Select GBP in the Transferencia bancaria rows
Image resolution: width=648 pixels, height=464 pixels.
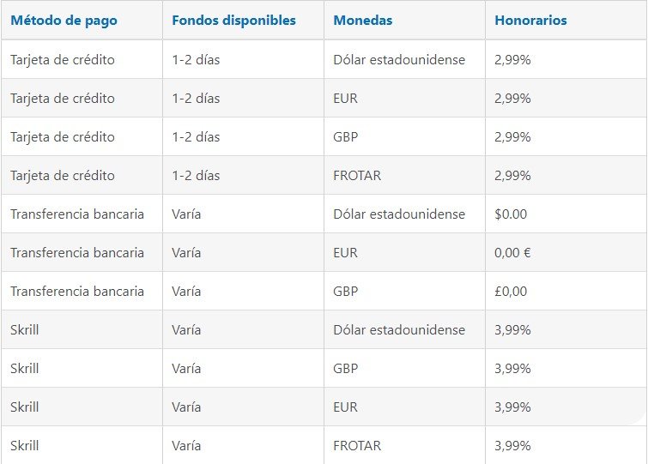346,292
